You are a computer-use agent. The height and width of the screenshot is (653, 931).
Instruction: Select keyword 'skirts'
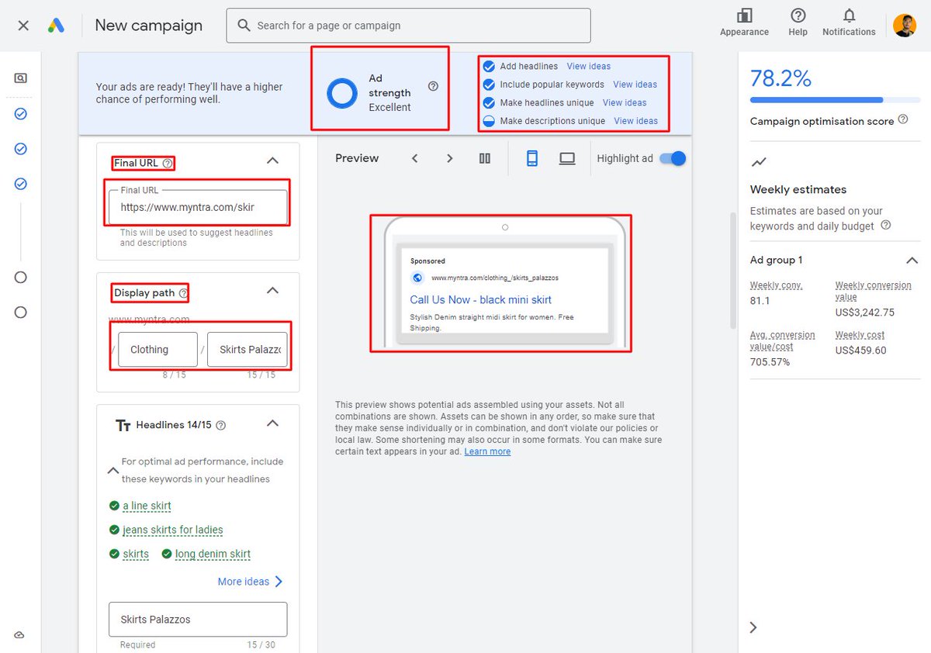(136, 554)
